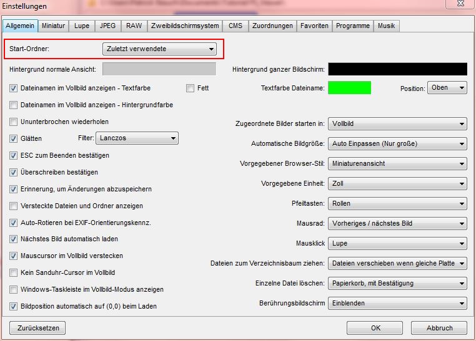The height and width of the screenshot is (341, 476).
Task: Expand the Mausrad dropdown list
Action: [397, 223]
